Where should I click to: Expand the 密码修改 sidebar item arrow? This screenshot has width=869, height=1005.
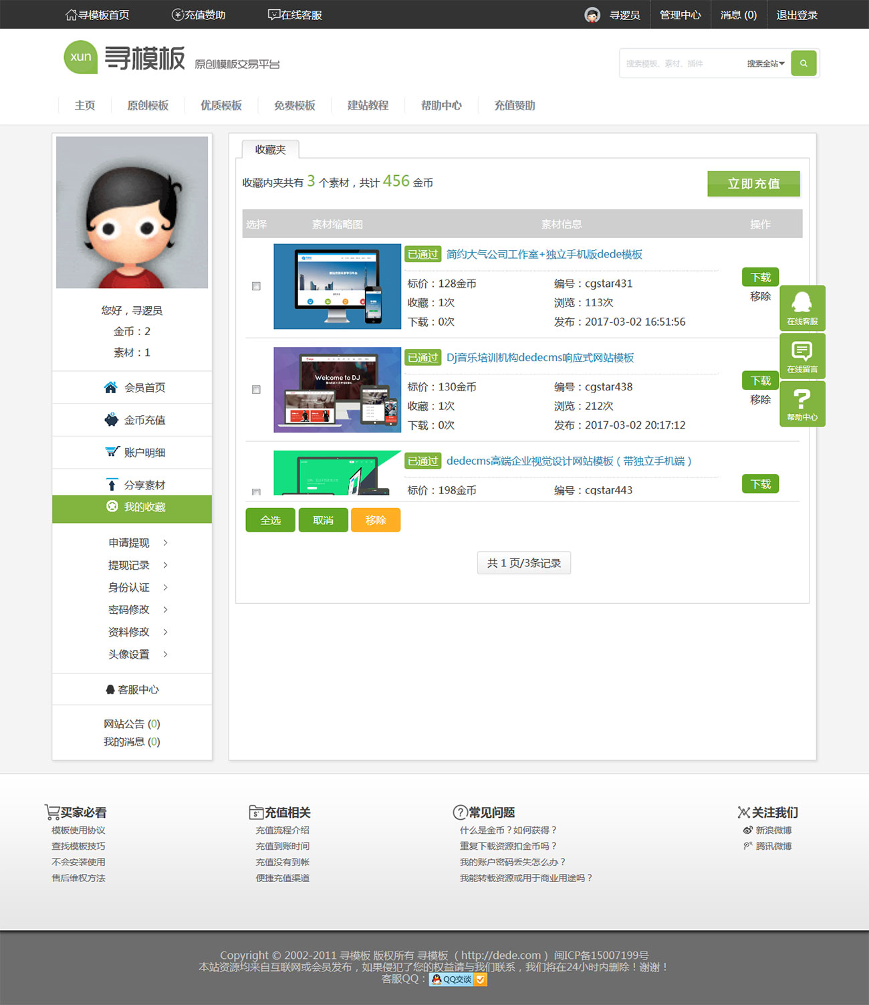pos(165,610)
